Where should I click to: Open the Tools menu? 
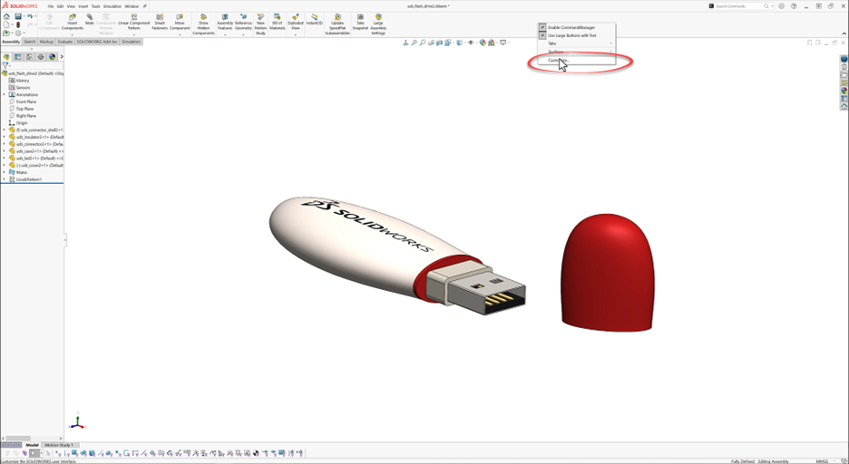pyautogui.click(x=96, y=6)
